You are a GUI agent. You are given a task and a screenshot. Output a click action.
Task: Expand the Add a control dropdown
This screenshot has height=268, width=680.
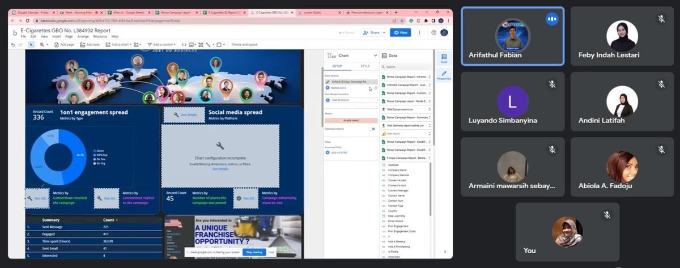163,45
